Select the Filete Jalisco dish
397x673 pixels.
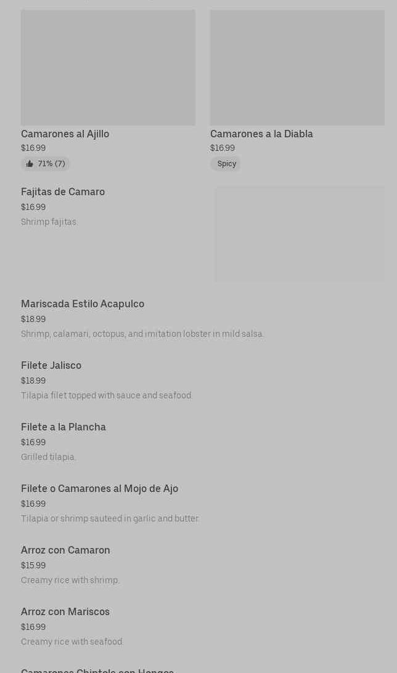[51, 365]
